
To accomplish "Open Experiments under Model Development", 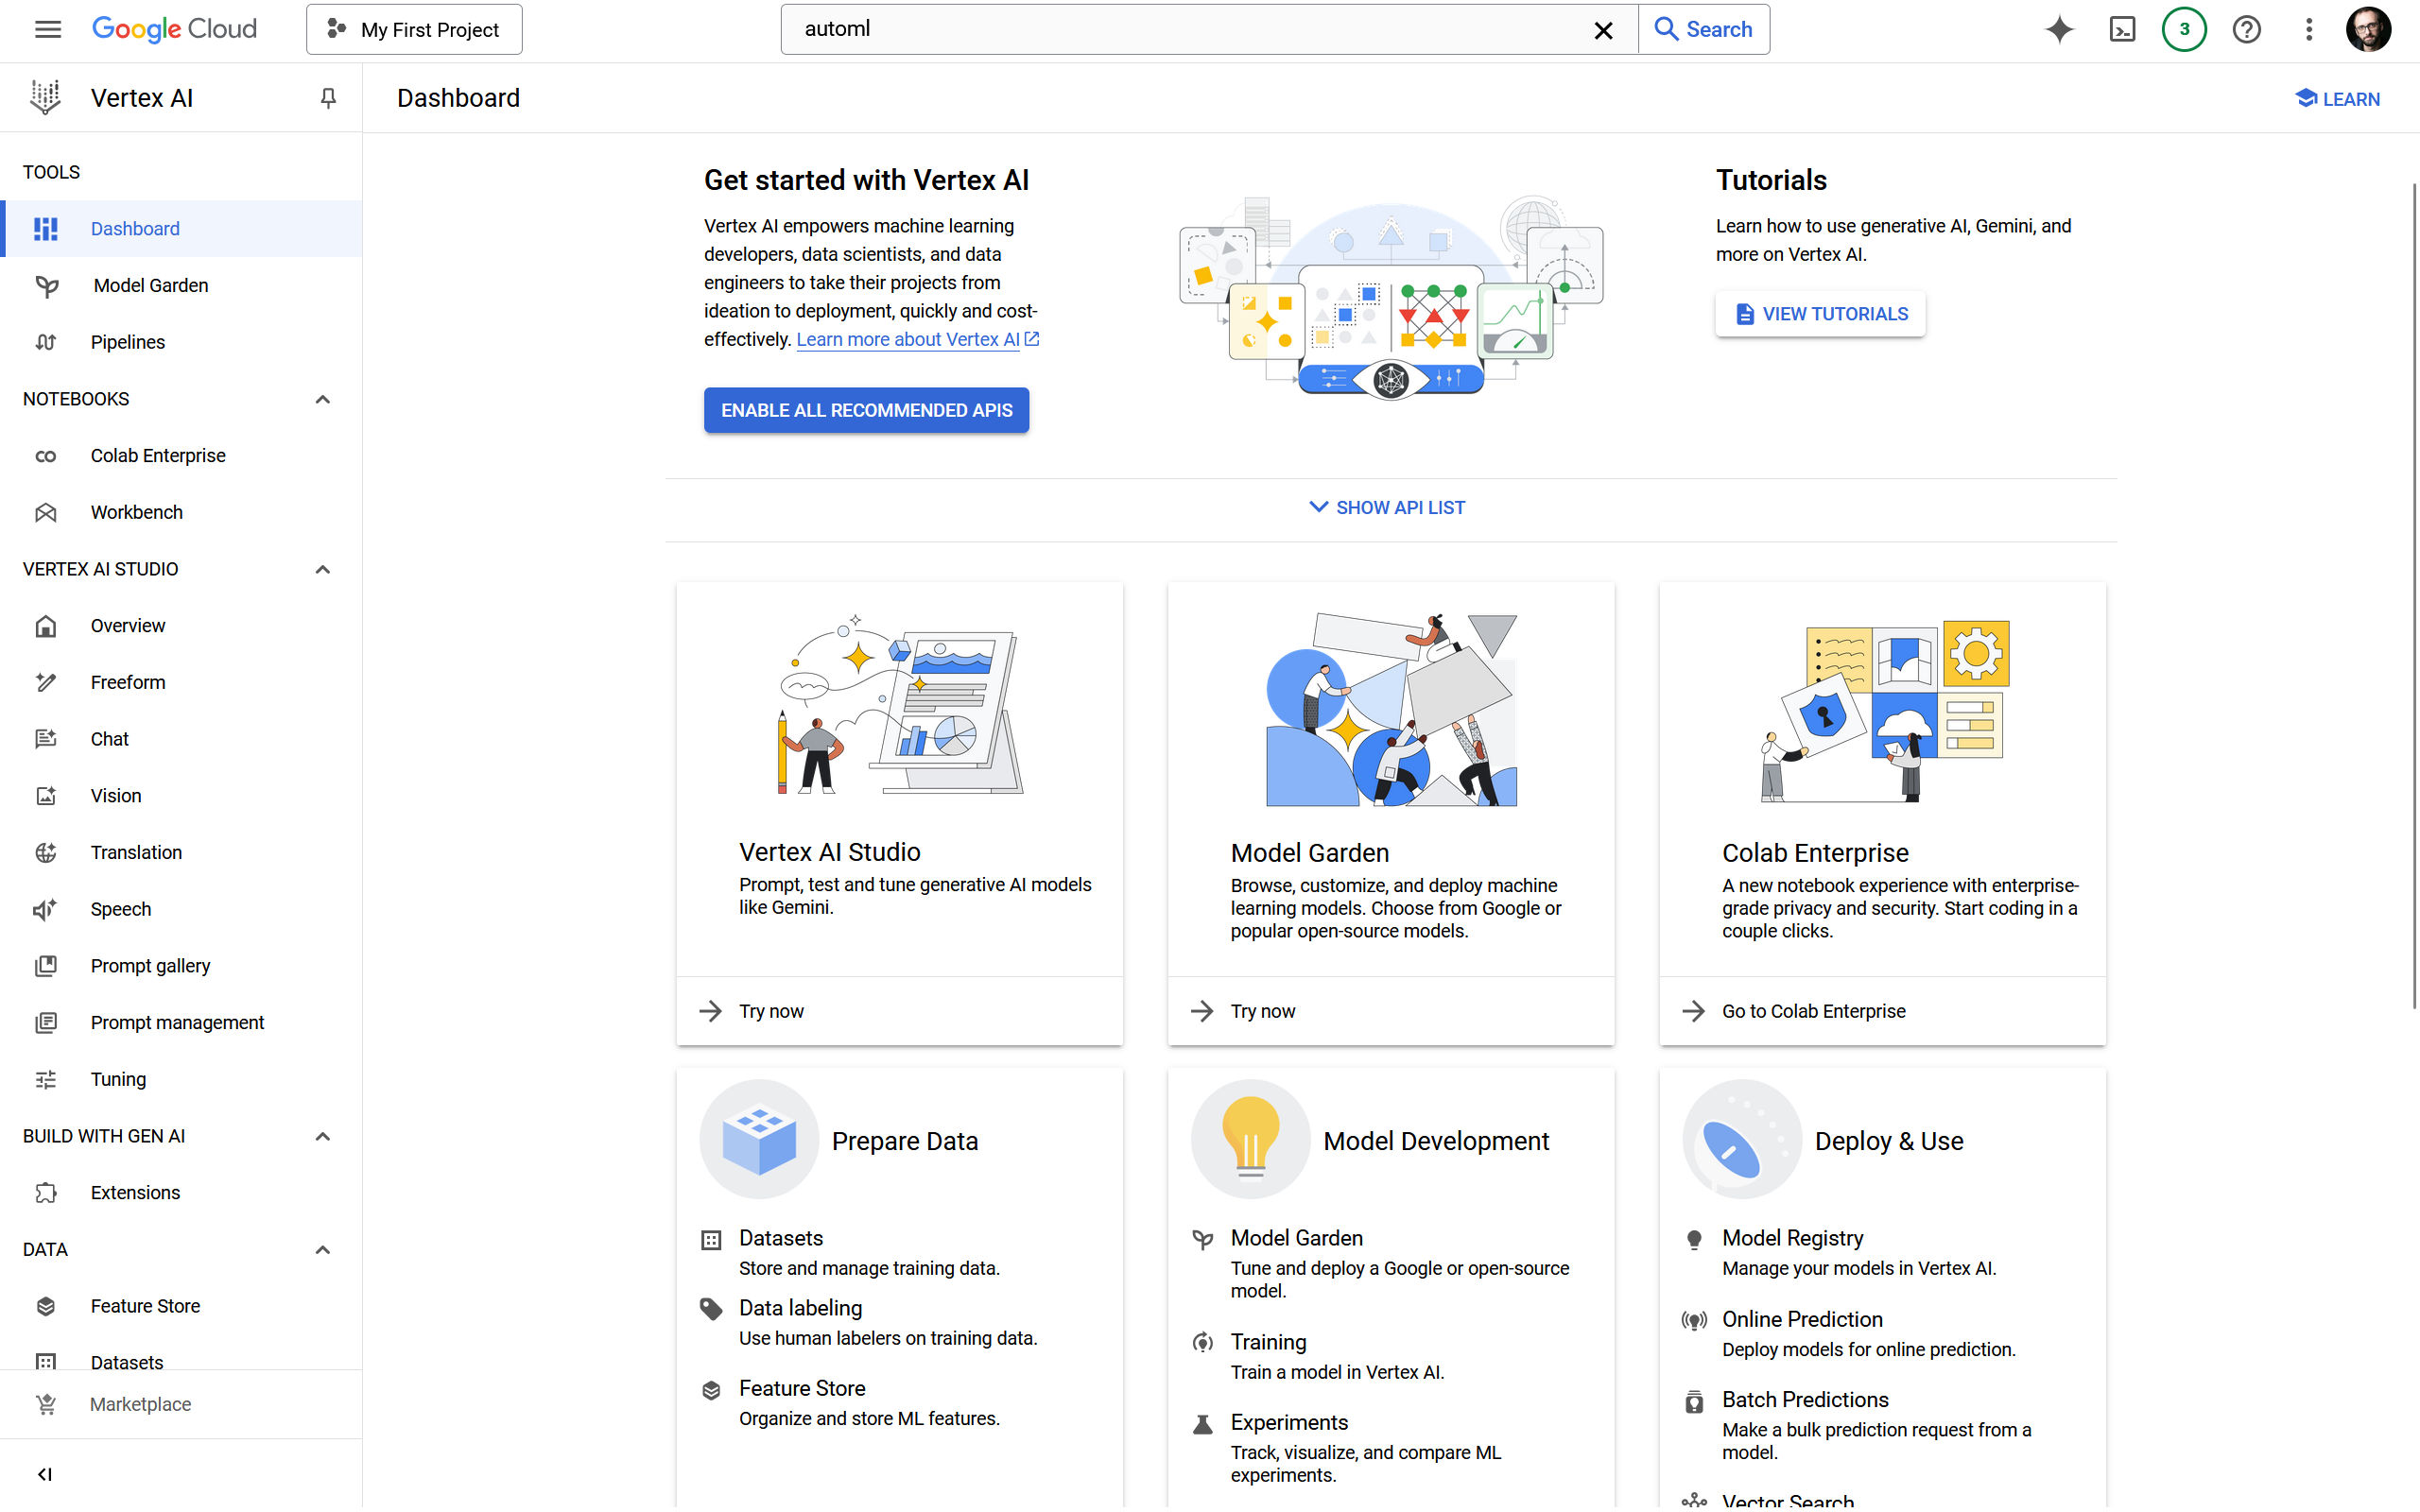I will point(1289,1422).
